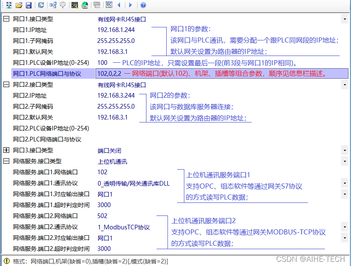Viewport: 351px width, 266px height.
Task: Edit the 网口1 subnet mask 255.255.255.0
Action: tap(116, 41)
